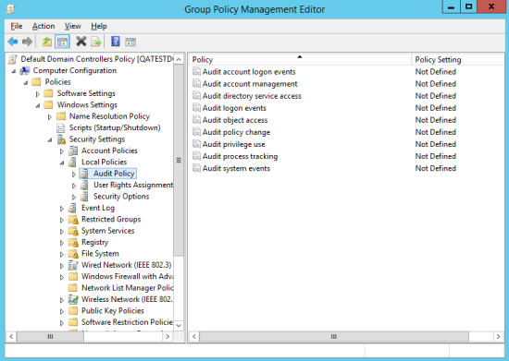Click the Computer Configuration node icon

point(25,70)
